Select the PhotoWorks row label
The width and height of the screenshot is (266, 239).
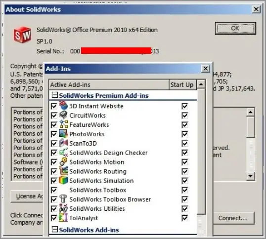pos(87,134)
